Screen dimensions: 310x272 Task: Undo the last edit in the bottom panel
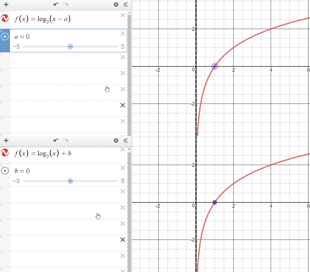[x=56, y=140]
